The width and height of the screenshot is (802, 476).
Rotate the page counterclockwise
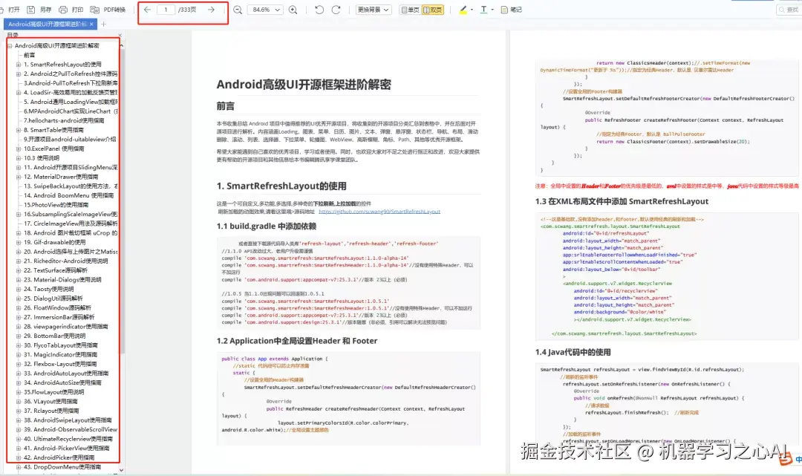tap(319, 10)
